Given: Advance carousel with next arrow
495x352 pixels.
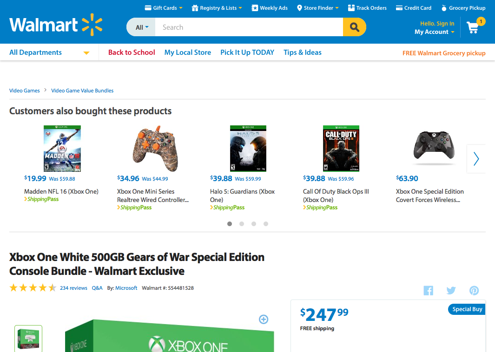Looking at the screenshot, I should (x=476, y=159).
